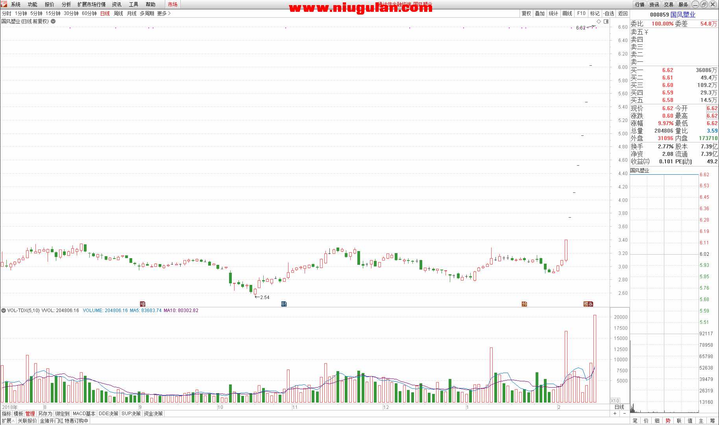This screenshot has height=425, width=719.
Task: Click the red 增 event marker
Action: (142, 304)
